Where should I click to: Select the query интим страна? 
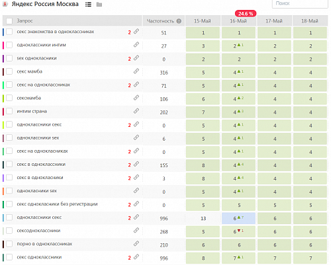click(32, 111)
